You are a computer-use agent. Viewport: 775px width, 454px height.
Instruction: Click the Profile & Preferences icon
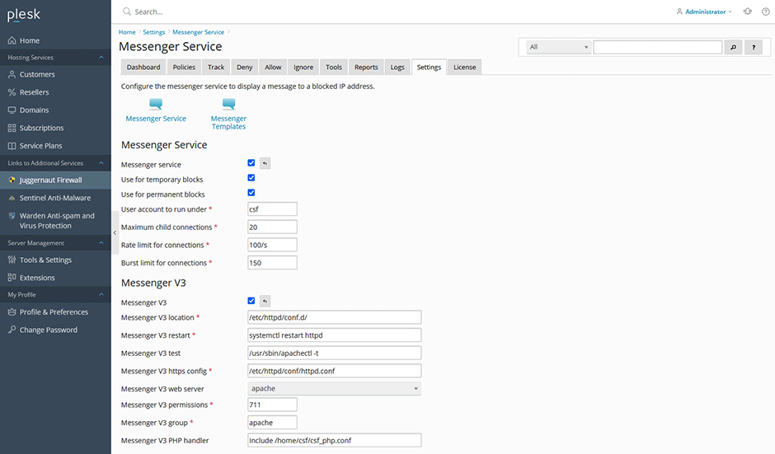click(12, 311)
